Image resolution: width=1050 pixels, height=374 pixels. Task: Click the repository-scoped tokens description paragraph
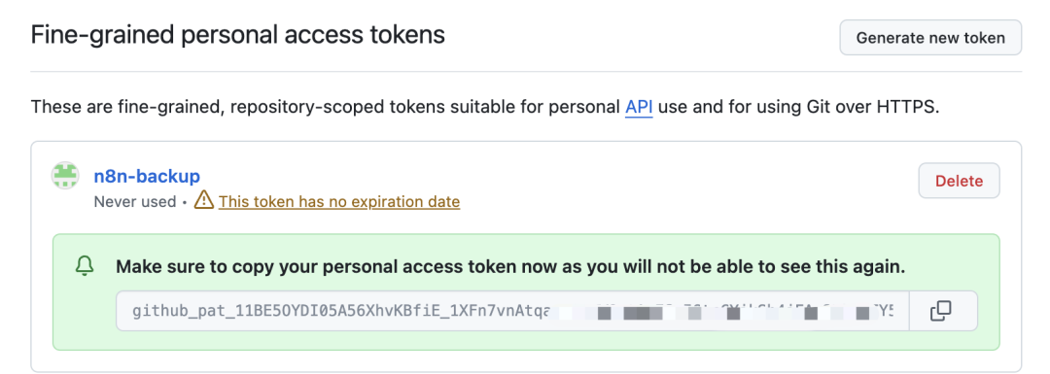coord(485,107)
